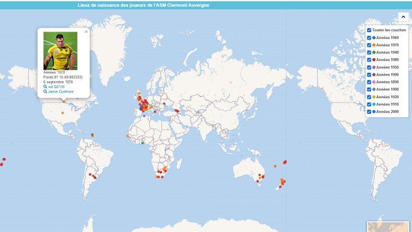The width and height of the screenshot is (412, 232).
Task: Disable the Années 1940 layer checkbox
Action: point(369,53)
